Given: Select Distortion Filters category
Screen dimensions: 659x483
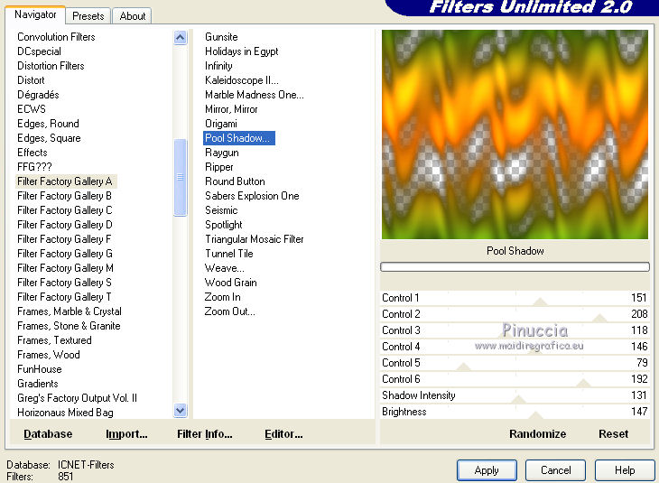Looking at the screenshot, I should point(51,66).
